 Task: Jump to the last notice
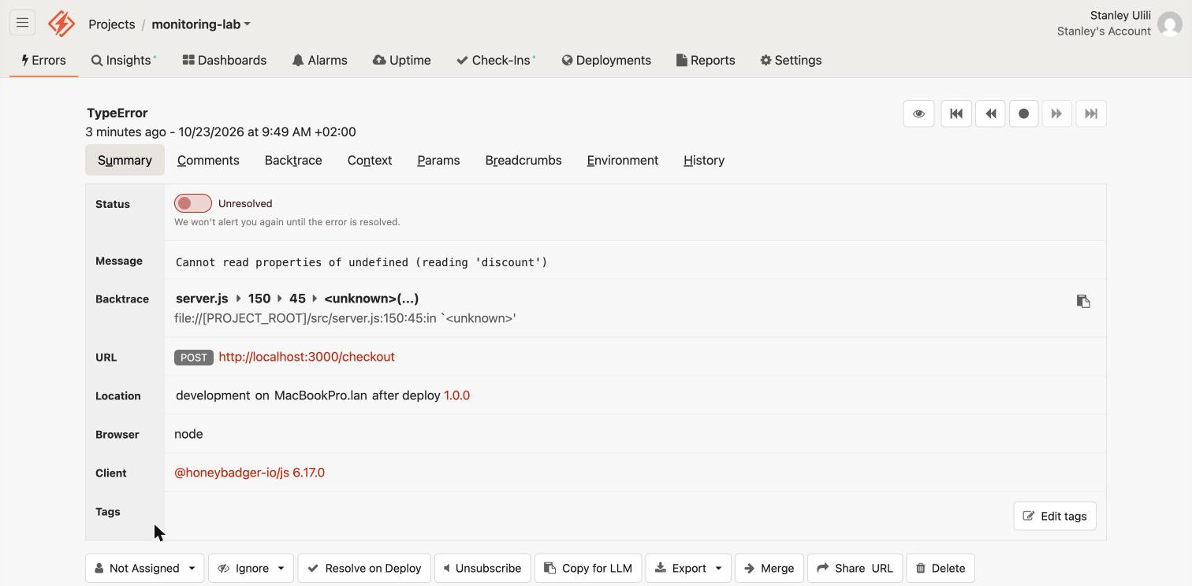pyautogui.click(x=1091, y=113)
